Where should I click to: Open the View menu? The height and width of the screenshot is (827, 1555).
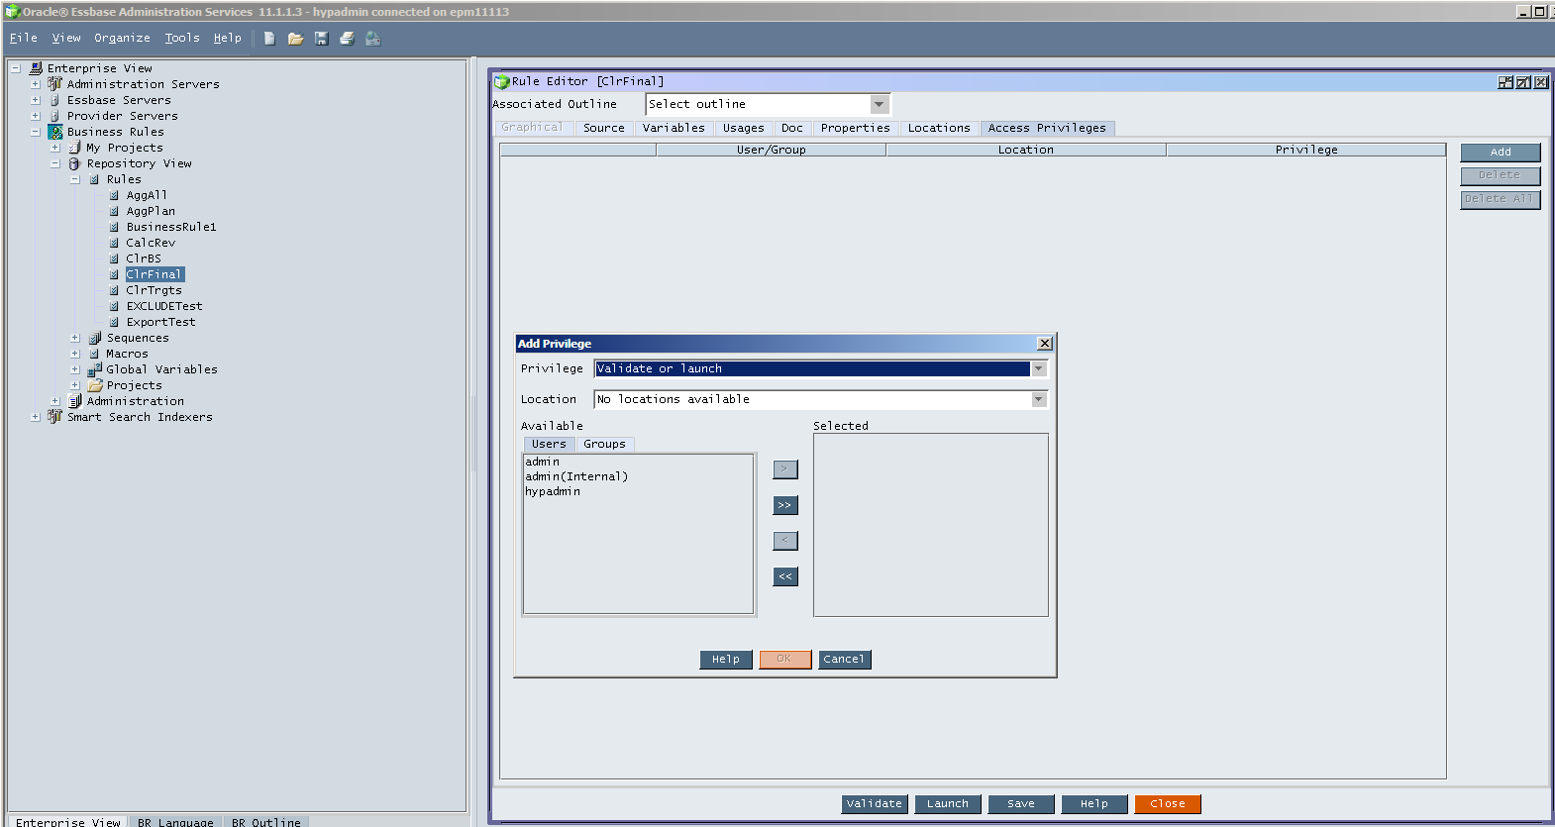(x=66, y=38)
